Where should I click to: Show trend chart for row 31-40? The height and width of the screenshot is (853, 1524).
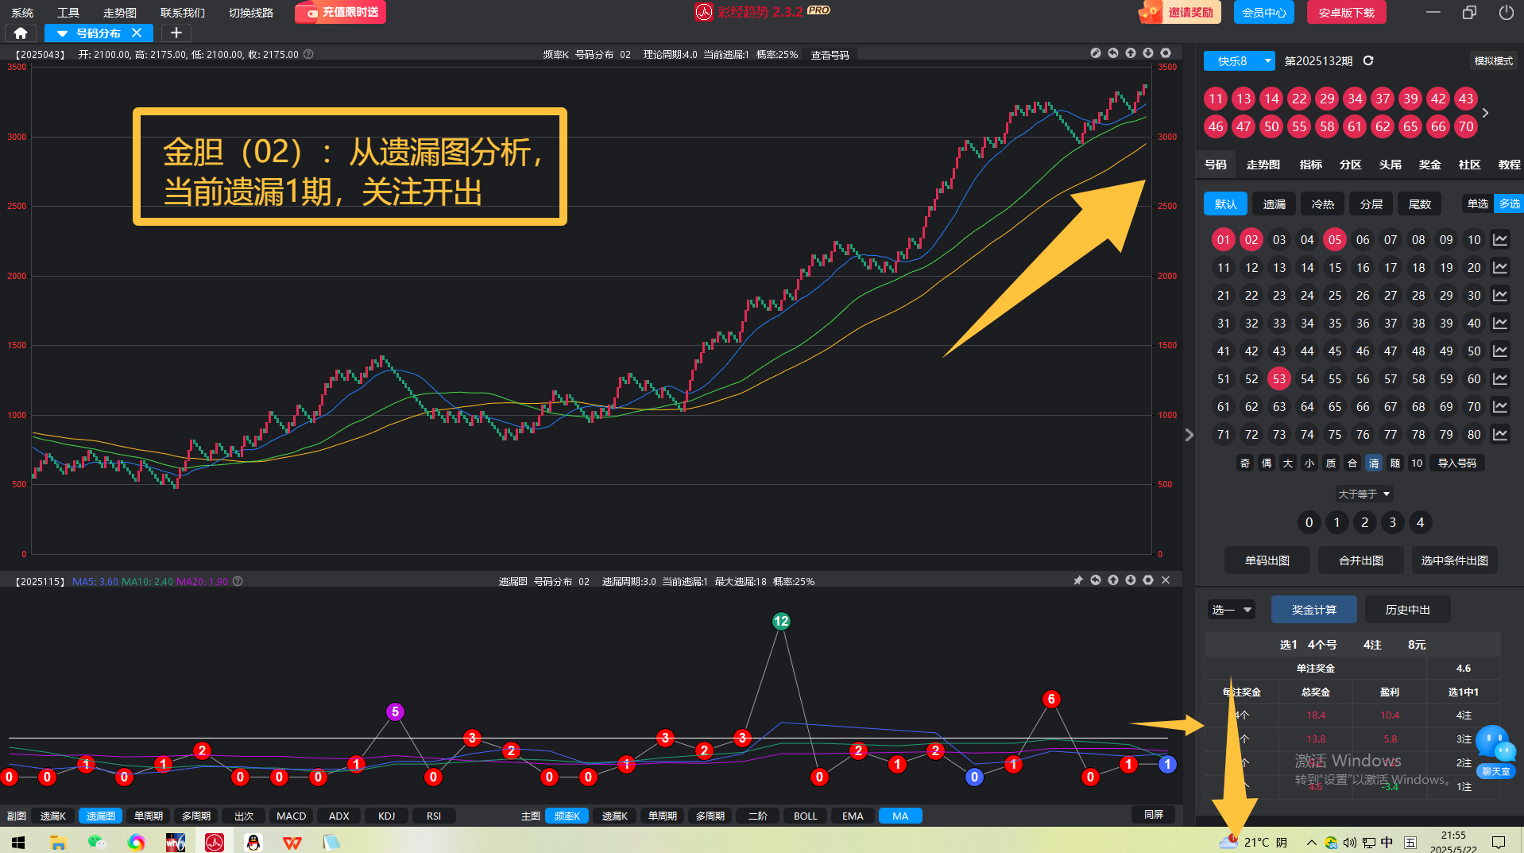click(x=1500, y=323)
